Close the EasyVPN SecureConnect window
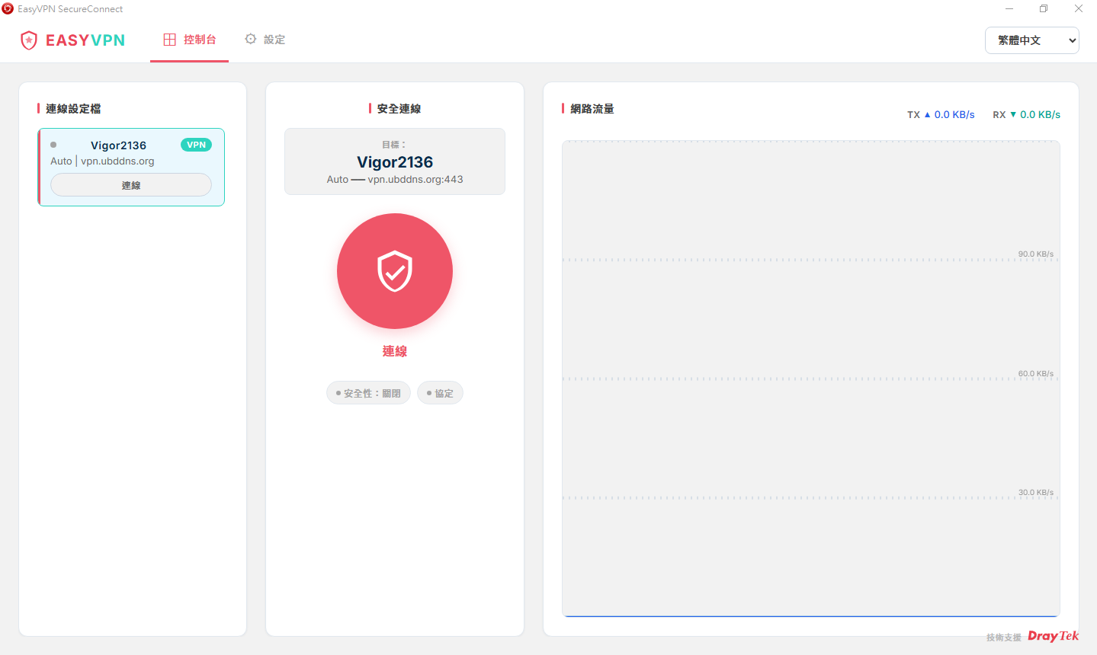 pos(1079,9)
